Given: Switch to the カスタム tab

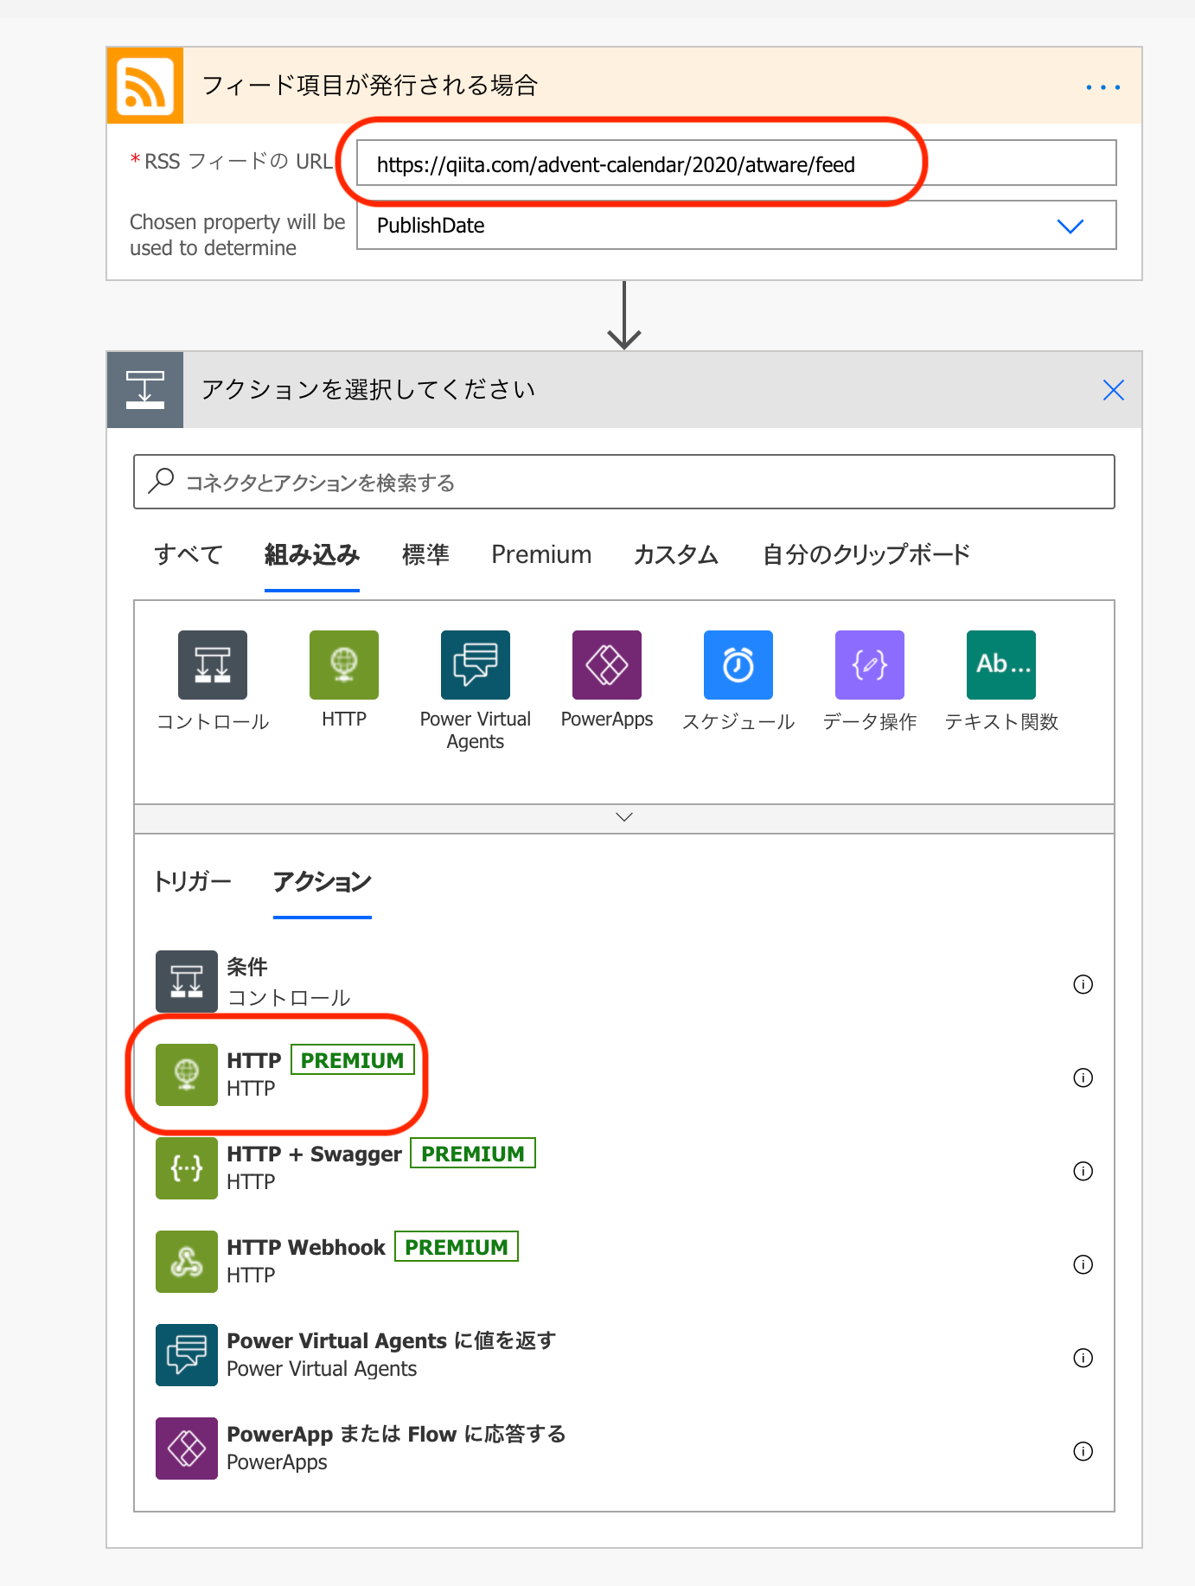Looking at the screenshot, I should 676,554.
